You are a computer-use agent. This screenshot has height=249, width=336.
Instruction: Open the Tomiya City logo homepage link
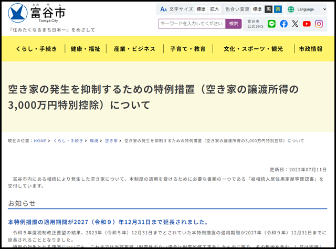(x=37, y=13)
